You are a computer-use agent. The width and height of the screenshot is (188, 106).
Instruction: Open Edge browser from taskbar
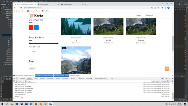click(31, 104)
